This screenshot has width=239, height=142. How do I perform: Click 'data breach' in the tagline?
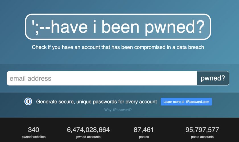(191, 47)
